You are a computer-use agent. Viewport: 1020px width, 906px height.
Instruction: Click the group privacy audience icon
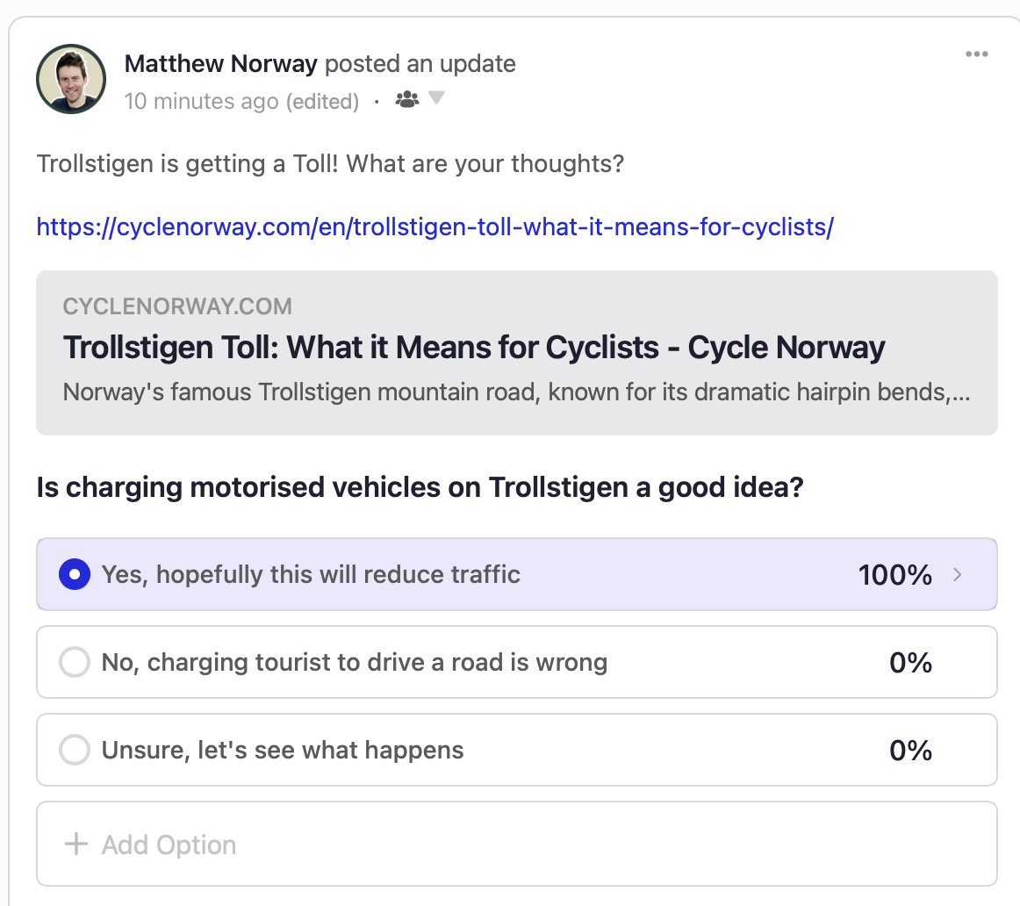coord(407,99)
